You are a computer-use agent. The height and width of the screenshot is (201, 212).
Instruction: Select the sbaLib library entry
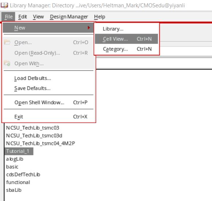[x=14, y=190]
